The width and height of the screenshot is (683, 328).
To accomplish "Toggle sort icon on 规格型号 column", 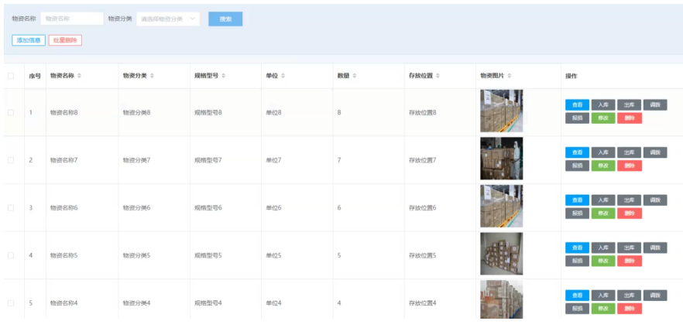I will tap(223, 76).
